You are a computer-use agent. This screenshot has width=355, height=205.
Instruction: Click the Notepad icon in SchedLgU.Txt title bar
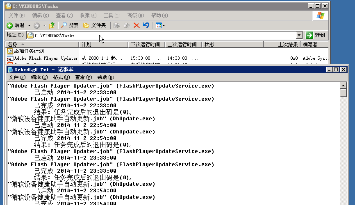pos(10,70)
